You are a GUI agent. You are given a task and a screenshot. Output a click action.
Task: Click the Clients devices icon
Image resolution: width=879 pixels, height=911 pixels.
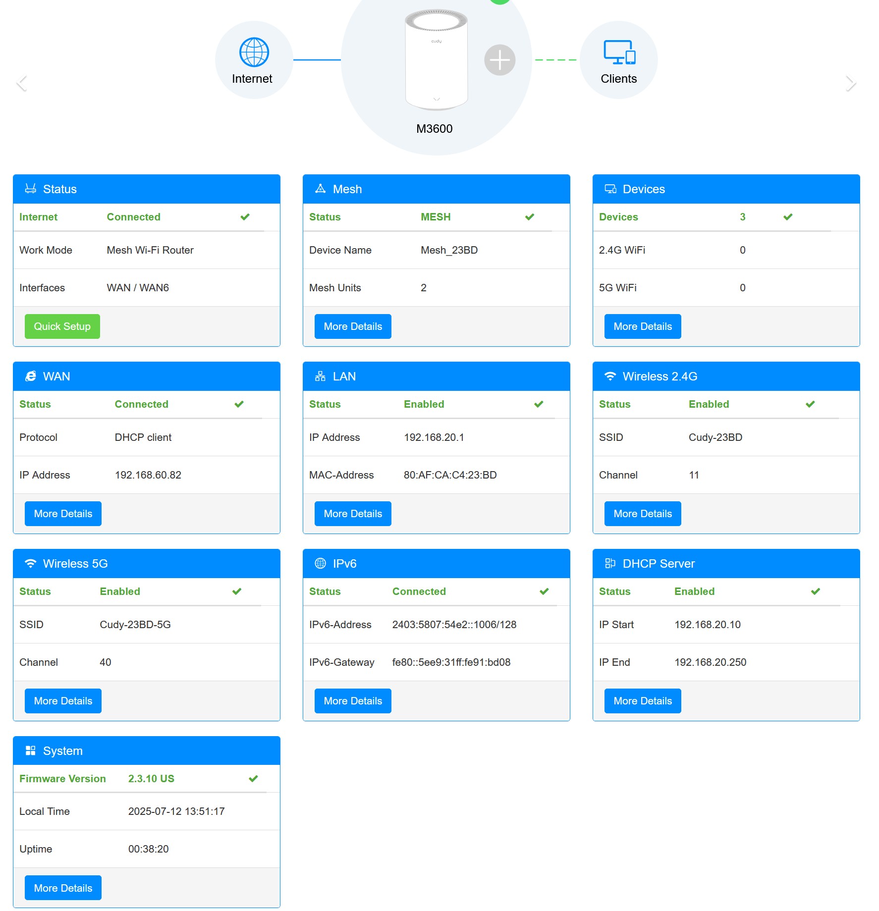[x=619, y=53]
